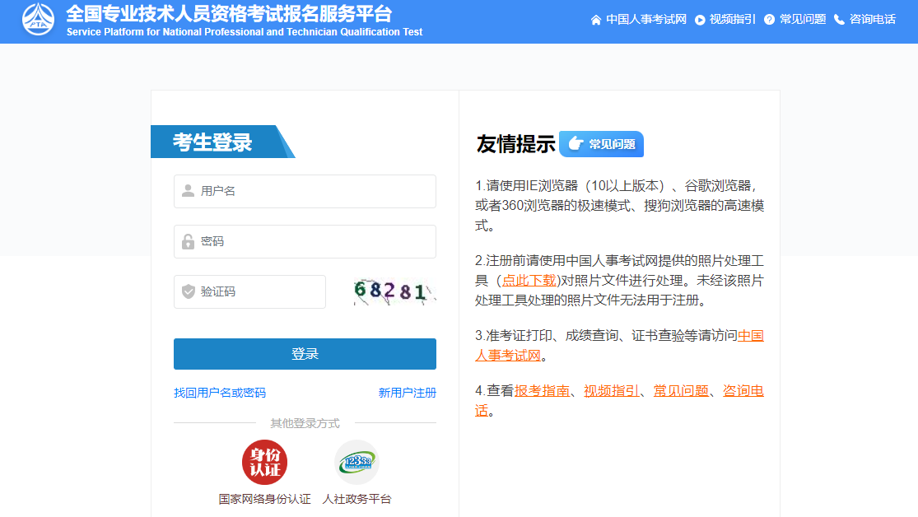Click the captcha image showing 68281
Viewport: 918px width, 517px height.
(394, 291)
